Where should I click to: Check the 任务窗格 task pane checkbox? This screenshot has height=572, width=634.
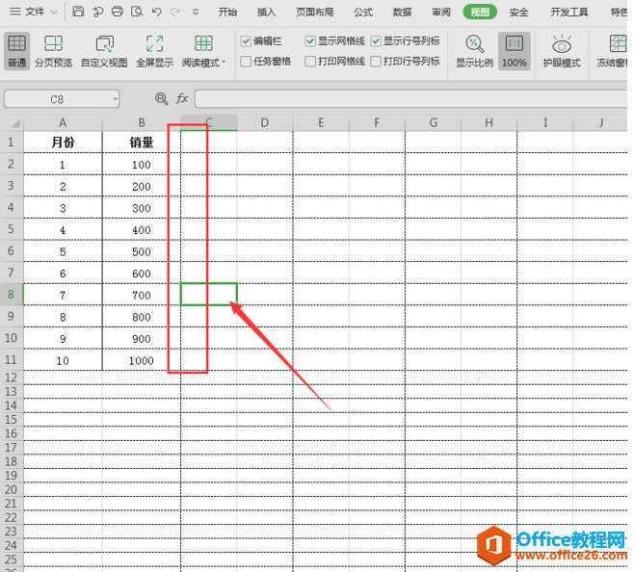pyautogui.click(x=246, y=62)
